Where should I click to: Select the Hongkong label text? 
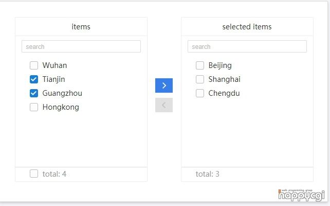pyautogui.click(x=61, y=107)
